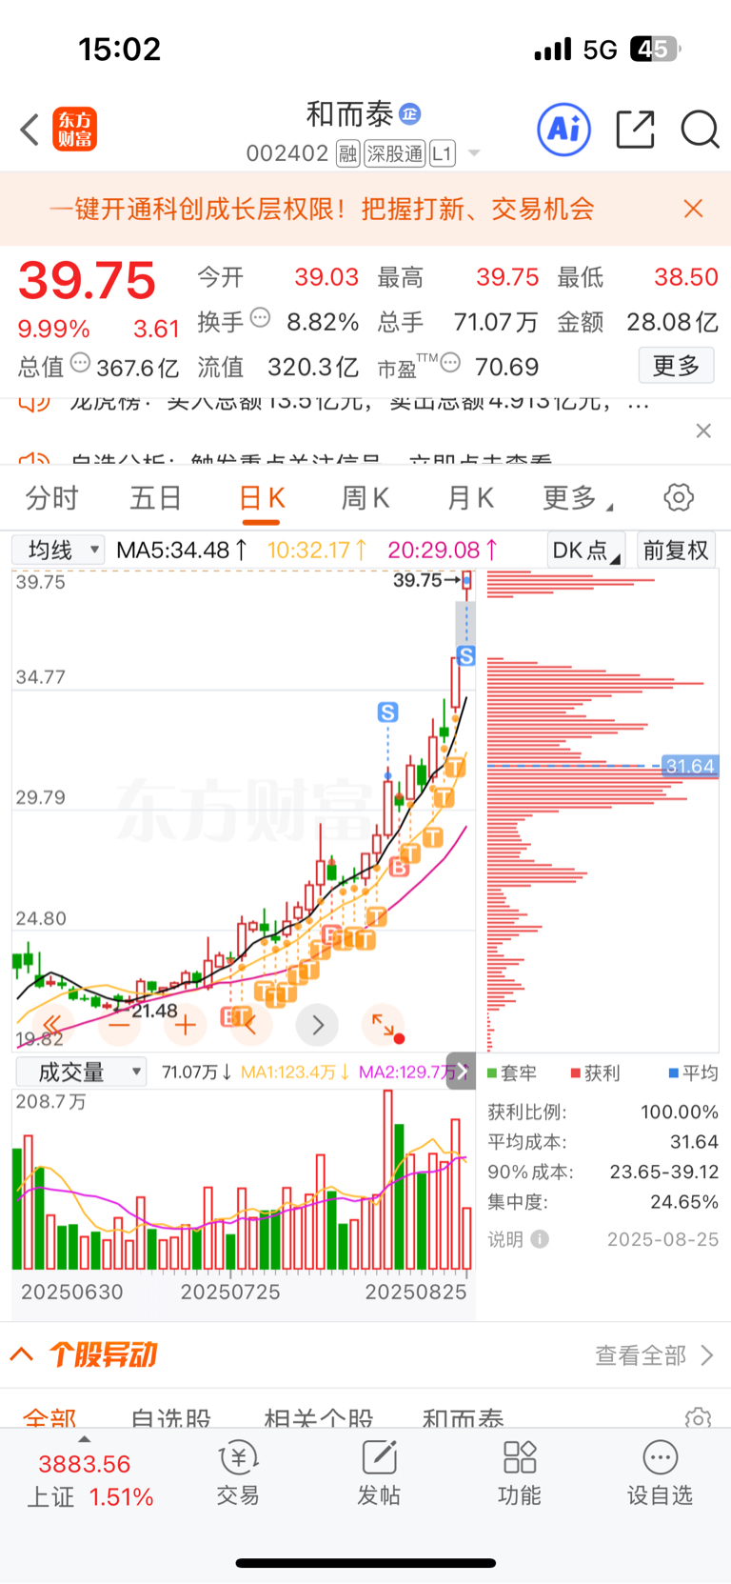Tap the 总值 info icon
Screen dimensions: 731x1584
point(81,363)
